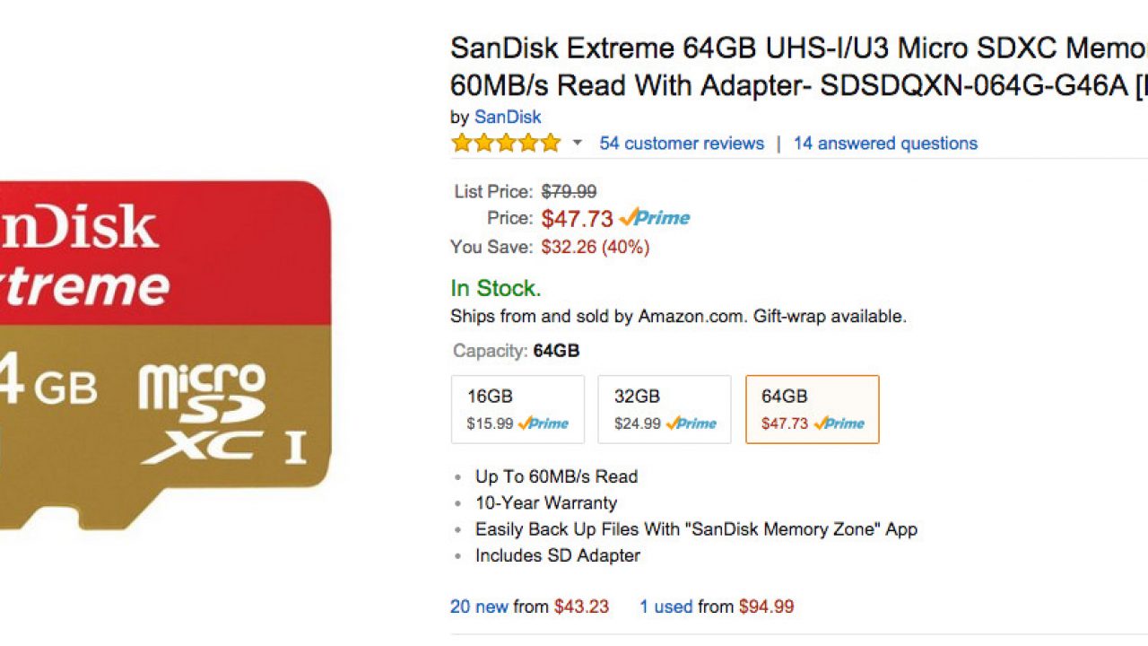Select the 32GB capacity option

[665, 409]
